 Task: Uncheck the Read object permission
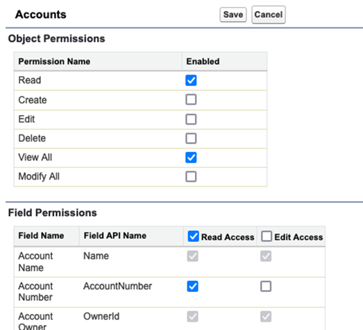coord(191,80)
